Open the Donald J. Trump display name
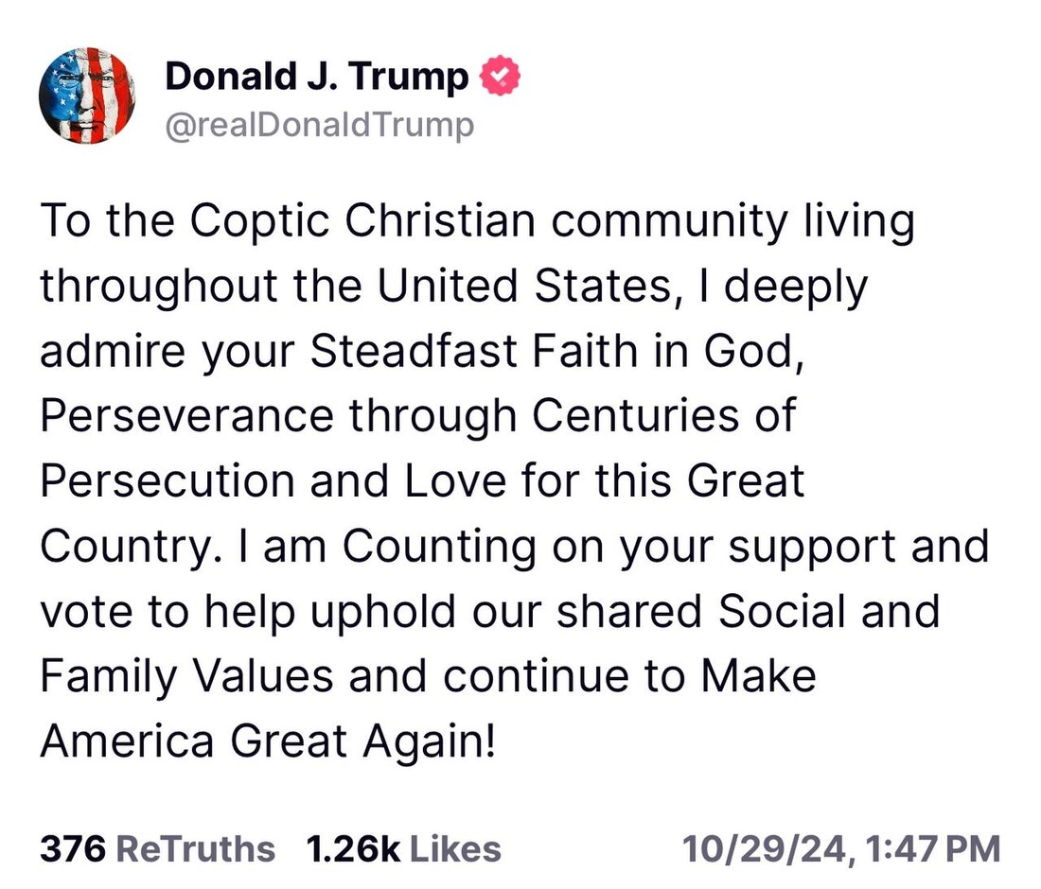This screenshot has width=1041, height=889. (x=316, y=78)
